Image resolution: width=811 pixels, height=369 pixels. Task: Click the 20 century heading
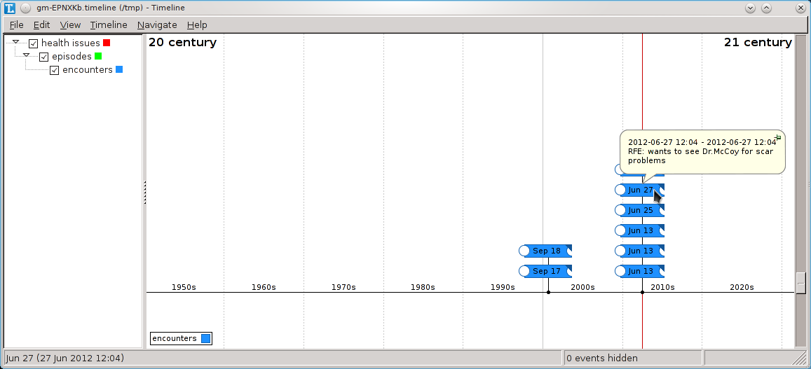[182, 43]
